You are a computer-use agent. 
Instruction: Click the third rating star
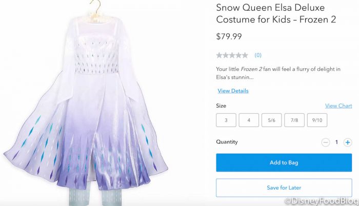pyautogui.click(x=232, y=55)
